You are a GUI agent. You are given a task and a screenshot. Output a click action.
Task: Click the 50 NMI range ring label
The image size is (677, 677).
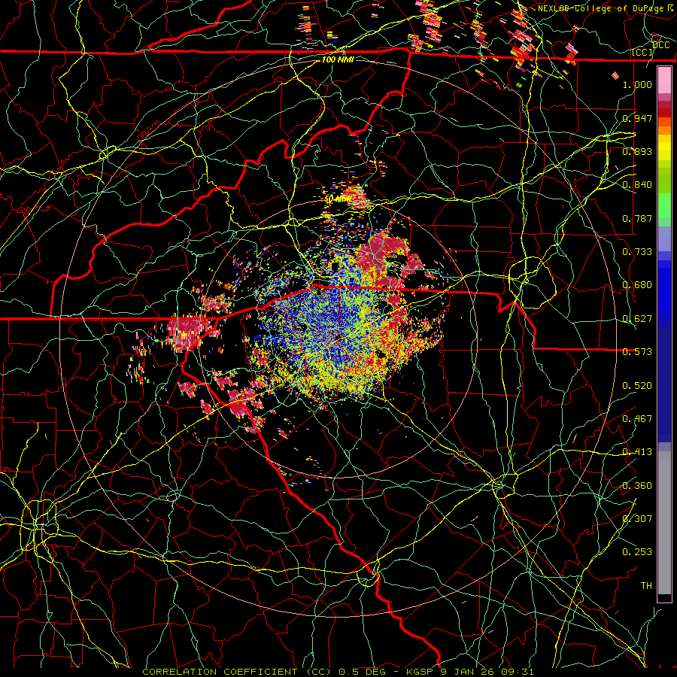[337, 199]
